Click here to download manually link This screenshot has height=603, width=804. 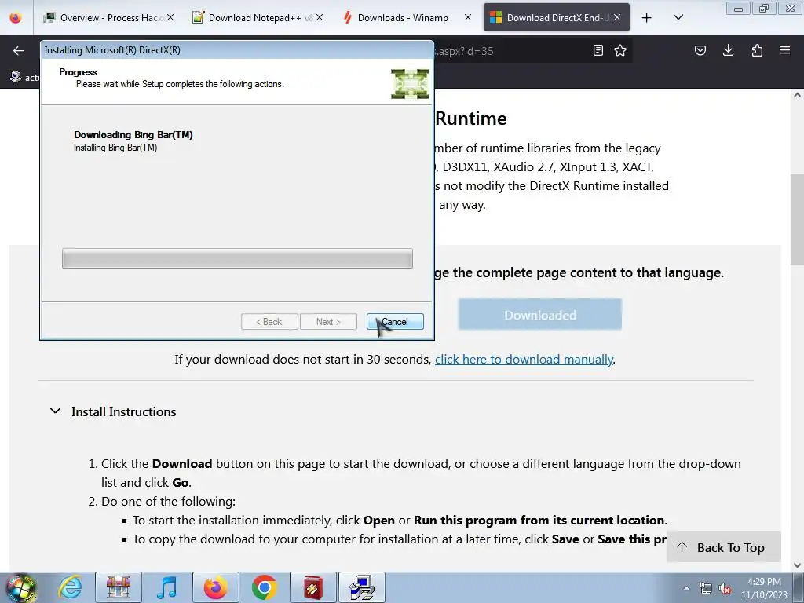(524, 360)
